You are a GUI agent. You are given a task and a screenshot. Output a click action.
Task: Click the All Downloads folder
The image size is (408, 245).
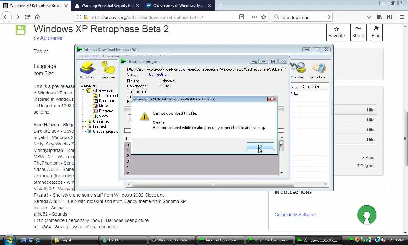tap(101, 91)
